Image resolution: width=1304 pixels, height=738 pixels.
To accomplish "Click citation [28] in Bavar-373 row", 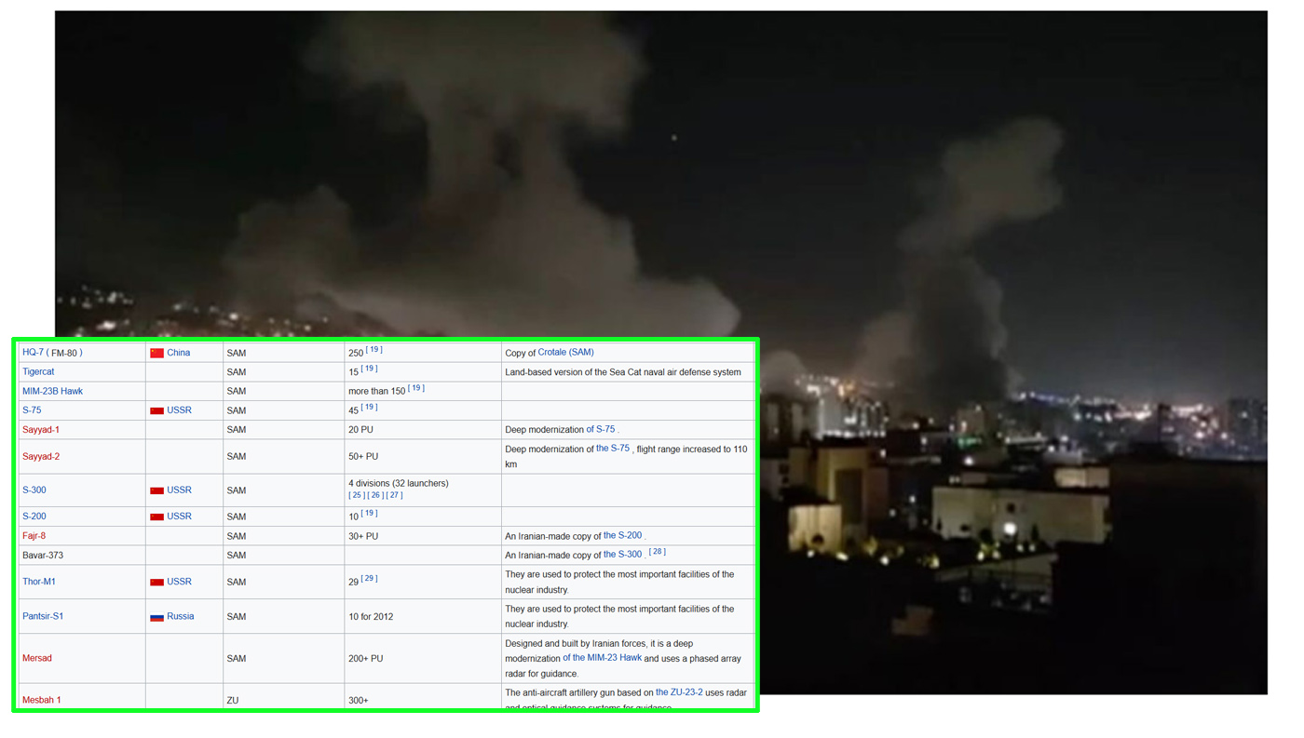I will (x=658, y=551).
